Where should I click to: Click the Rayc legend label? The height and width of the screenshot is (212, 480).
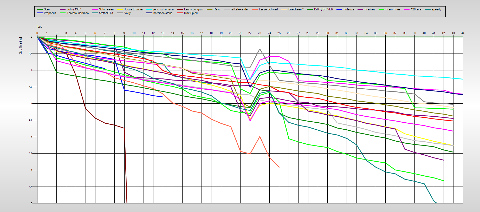coord(217,9)
